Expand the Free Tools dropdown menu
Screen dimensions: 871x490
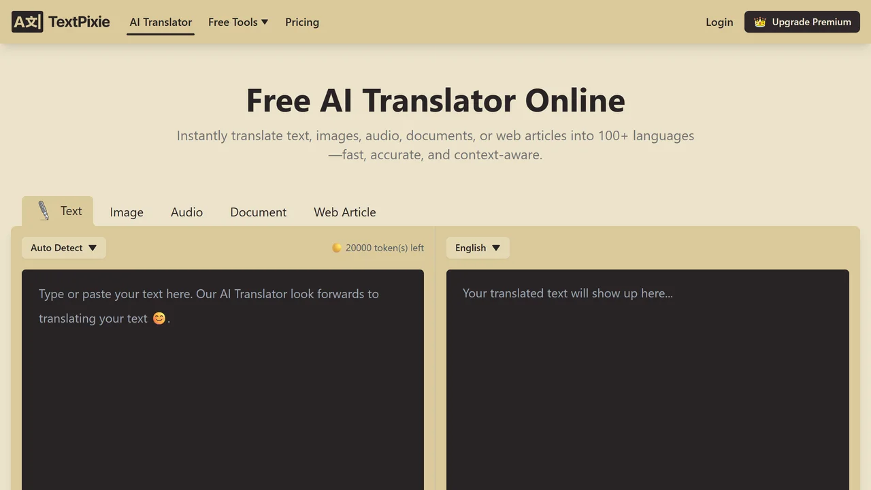pyautogui.click(x=238, y=22)
